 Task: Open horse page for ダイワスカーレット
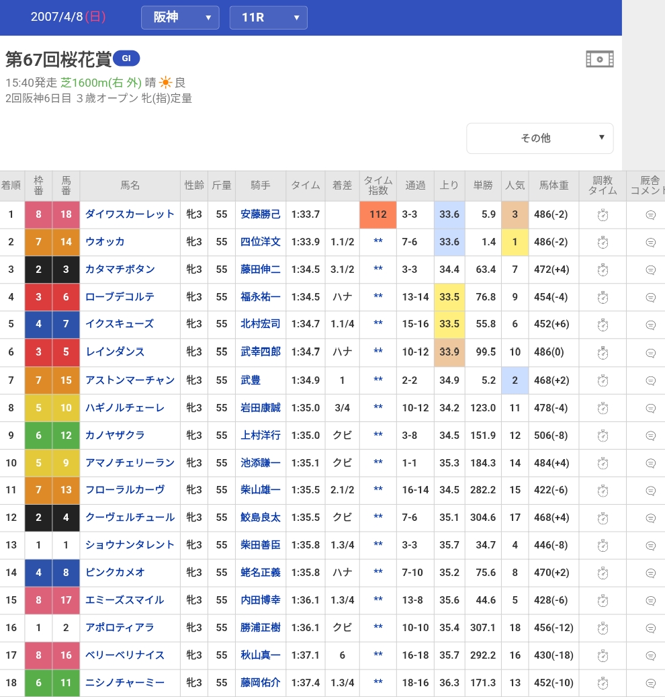coord(130,214)
